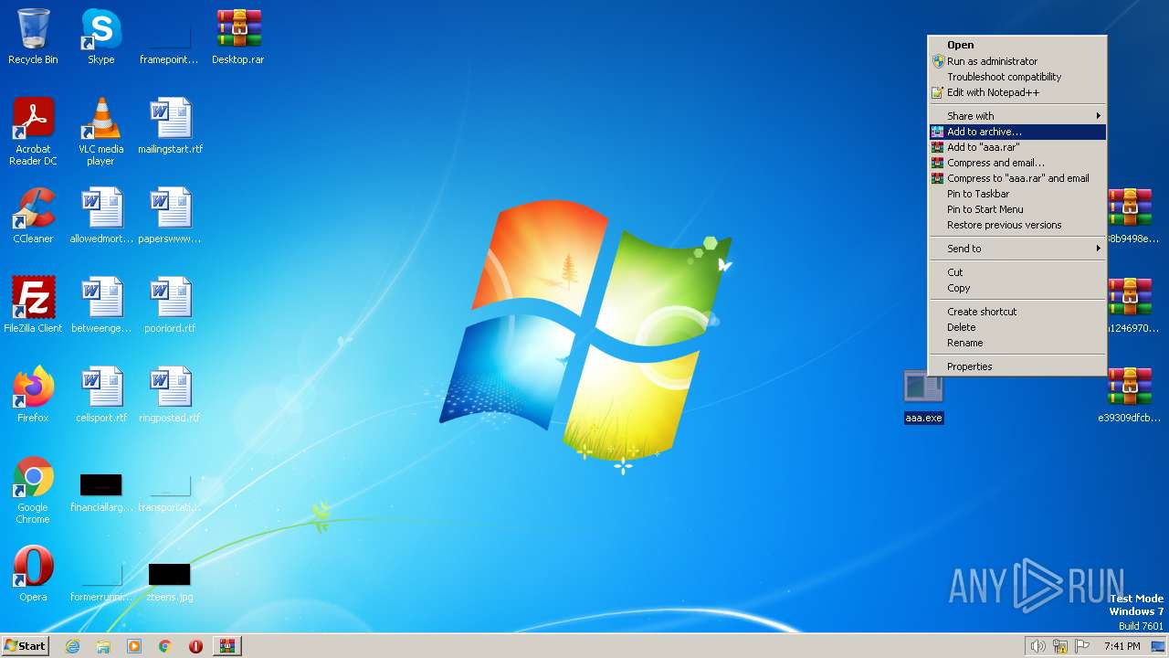Screen dimensions: 1169x658
Task: Select the ringposted.rtf document icon
Action: 170,395
